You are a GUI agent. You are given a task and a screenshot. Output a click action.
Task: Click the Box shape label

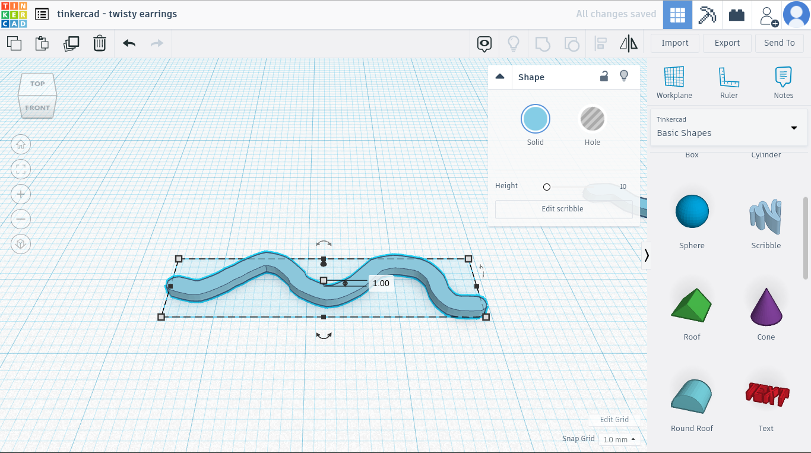[x=692, y=155]
